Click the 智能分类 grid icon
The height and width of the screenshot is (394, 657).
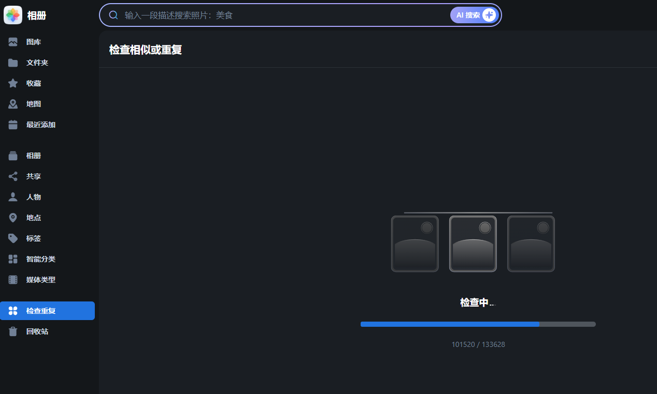[x=13, y=259]
